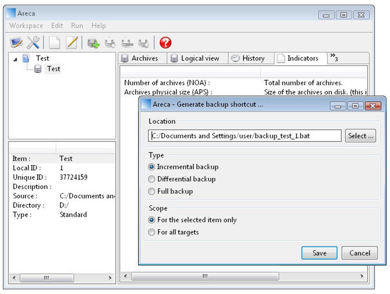Click the Archives physical size (APS) row
Viewport: 390px width, 294px height.
point(244,92)
